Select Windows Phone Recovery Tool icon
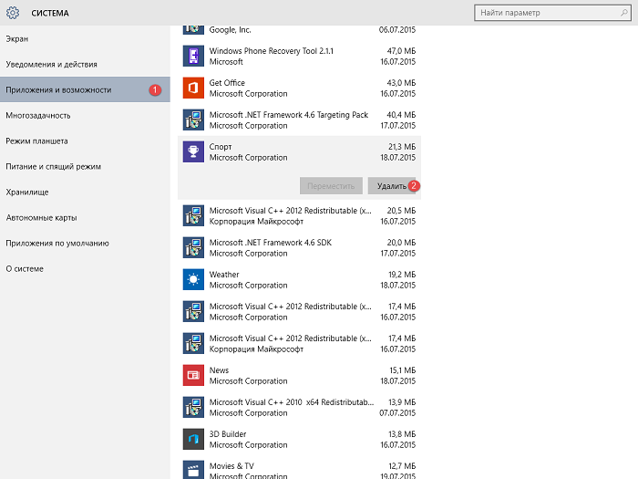 [193, 56]
